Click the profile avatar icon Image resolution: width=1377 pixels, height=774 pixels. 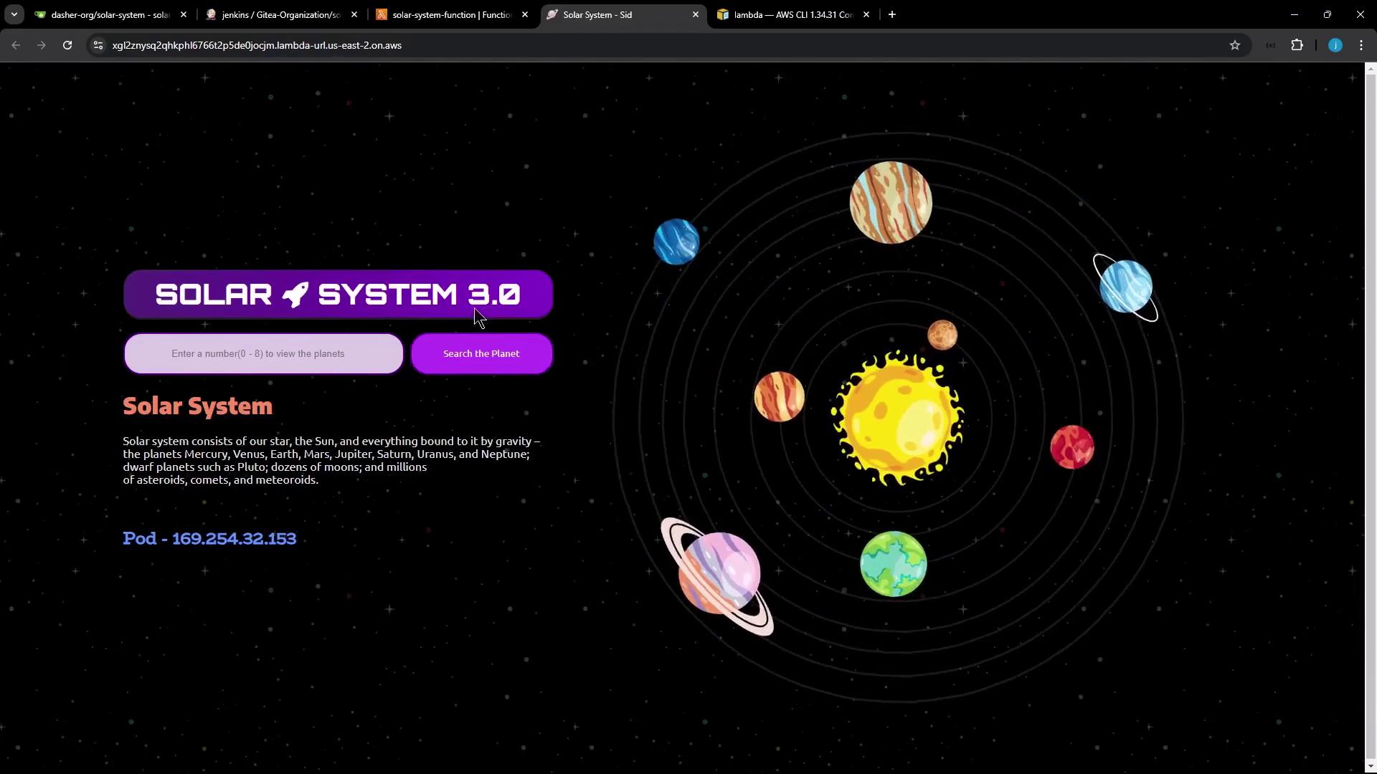click(x=1335, y=45)
